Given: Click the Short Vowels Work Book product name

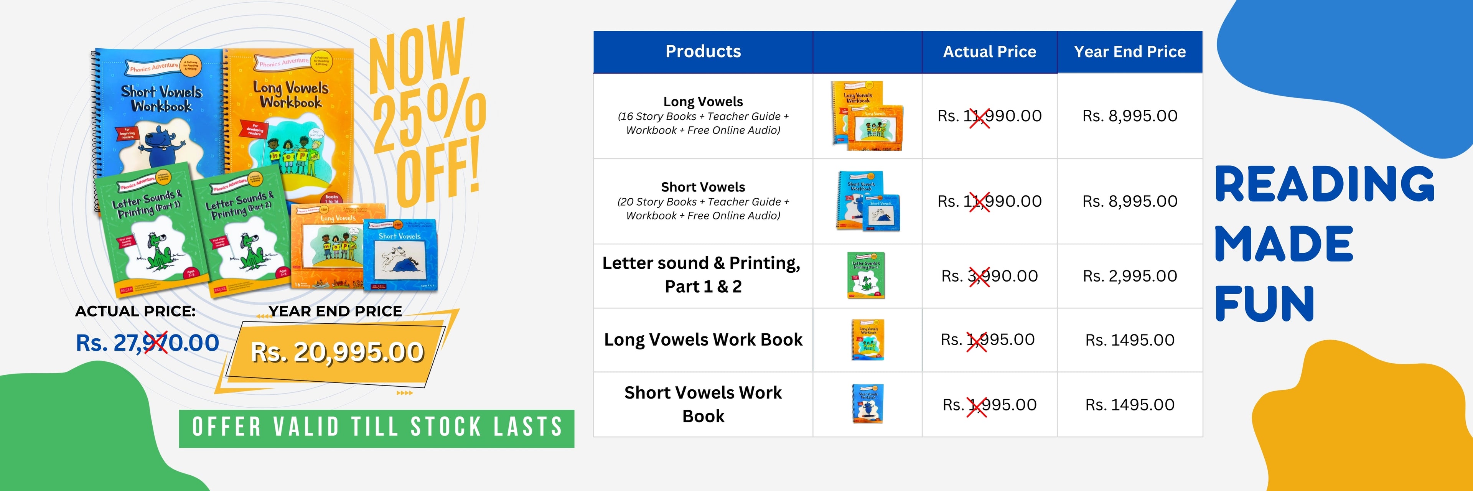Looking at the screenshot, I should 703,404.
